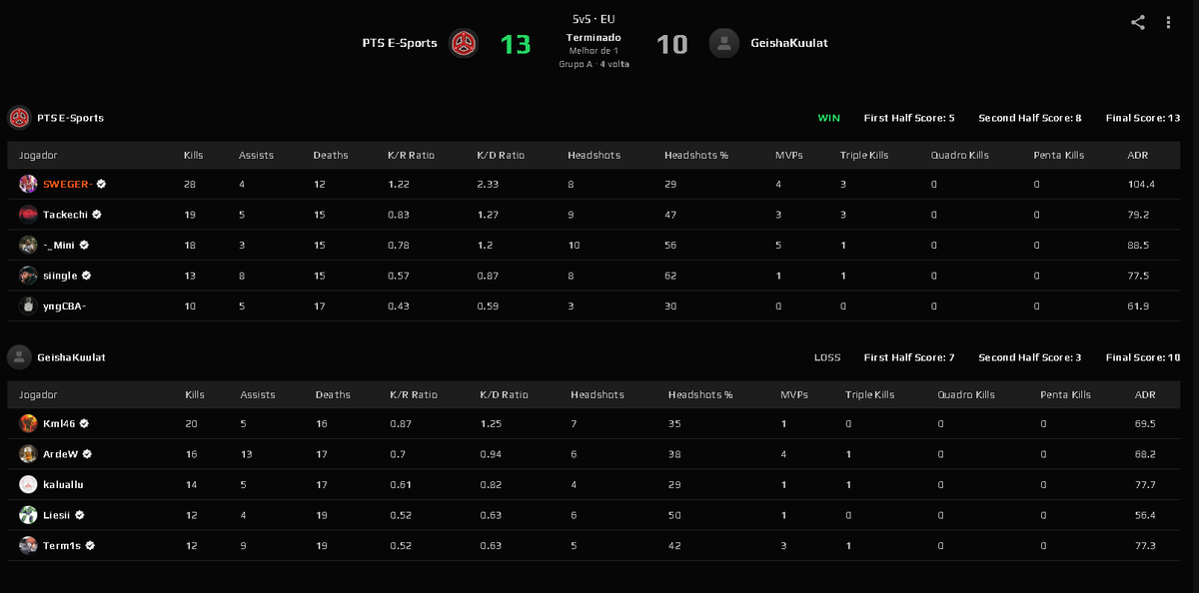Click yngCBA- player avatar
The width and height of the screenshot is (1199, 593).
(x=28, y=305)
